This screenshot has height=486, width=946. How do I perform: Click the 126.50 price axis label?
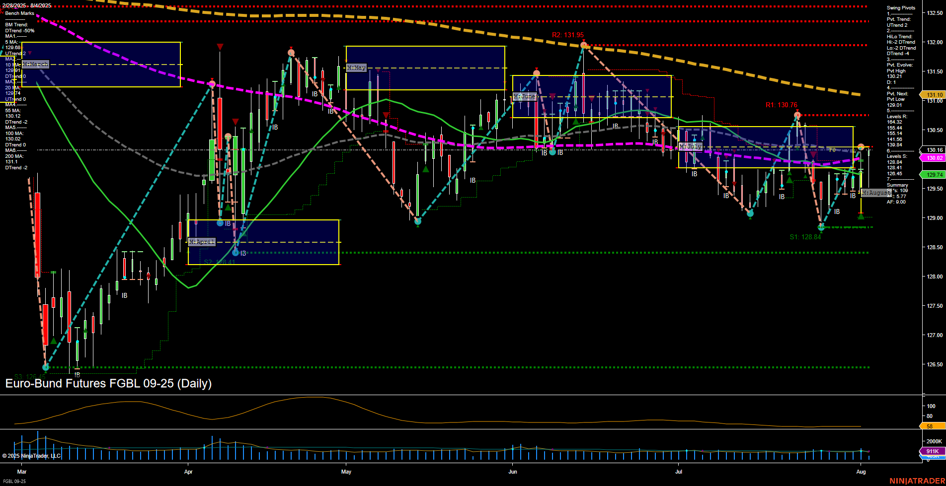coord(935,364)
